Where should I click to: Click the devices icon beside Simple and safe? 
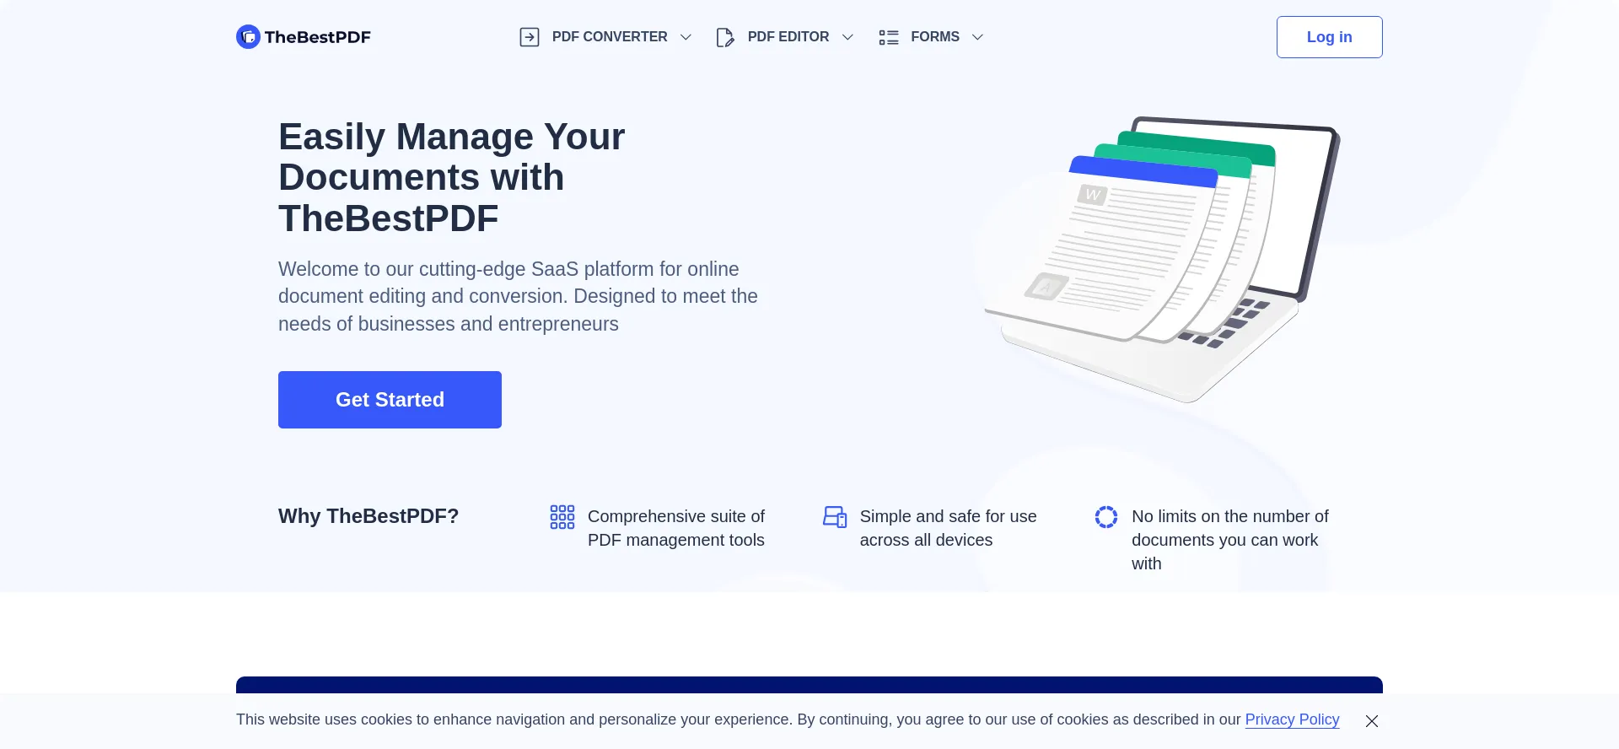click(835, 517)
